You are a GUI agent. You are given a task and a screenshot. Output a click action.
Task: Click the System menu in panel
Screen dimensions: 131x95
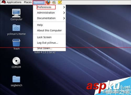39,2
